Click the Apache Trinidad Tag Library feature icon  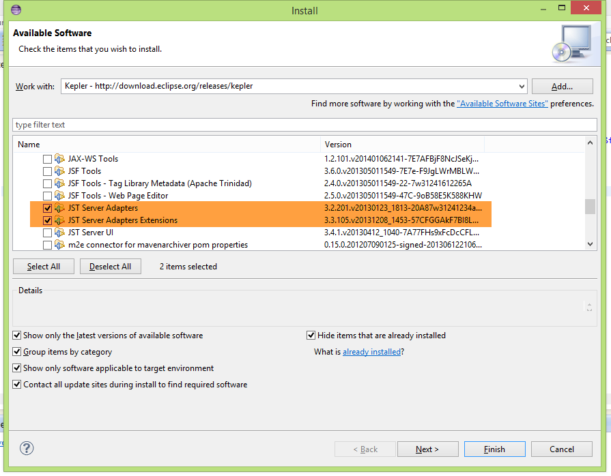[x=59, y=183]
